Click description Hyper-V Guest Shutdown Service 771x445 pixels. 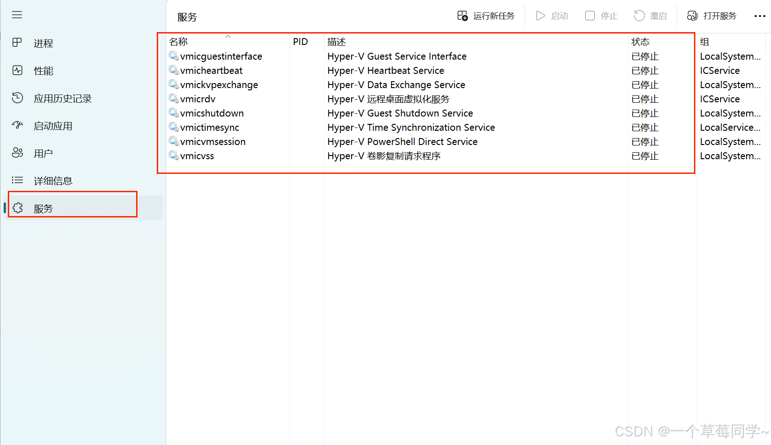point(400,113)
